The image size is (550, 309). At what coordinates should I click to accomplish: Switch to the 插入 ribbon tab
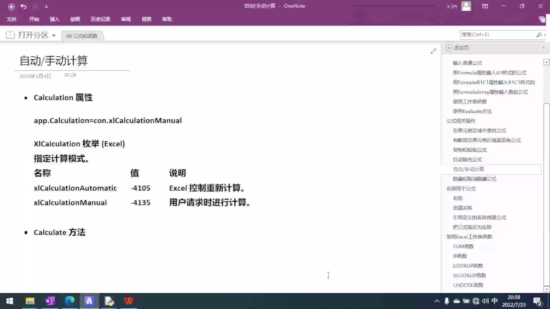[x=54, y=19]
